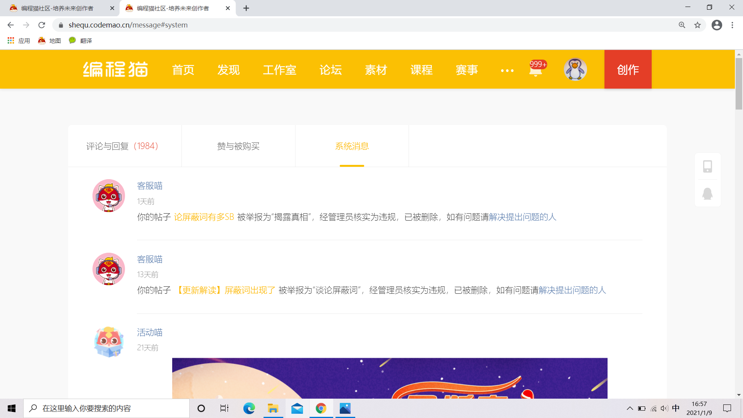Reload the page with the refresh icon
The width and height of the screenshot is (743, 418).
pos(42,25)
